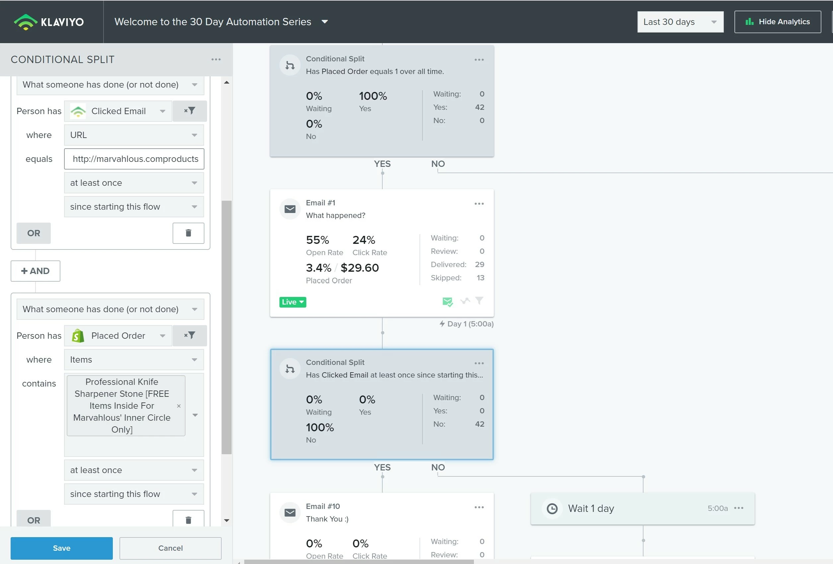Click the clock icon on Wait 1 day
Screen dimensions: 833x564
(x=552, y=509)
